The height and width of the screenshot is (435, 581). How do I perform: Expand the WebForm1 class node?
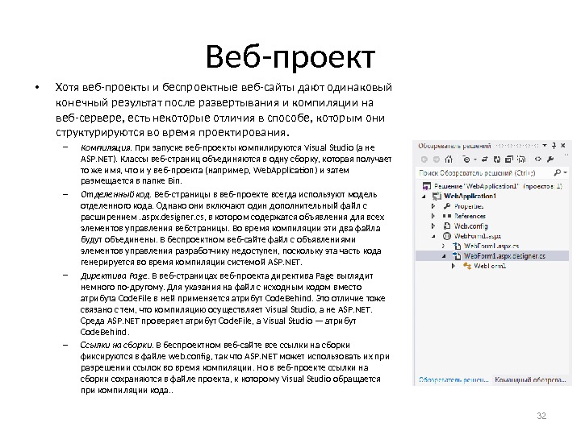(453, 266)
